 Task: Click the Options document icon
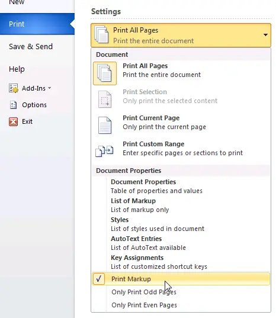pyautogui.click(x=14, y=105)
